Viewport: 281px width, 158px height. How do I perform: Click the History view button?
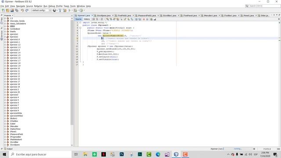pyautogui.click(x=87, y=19)
